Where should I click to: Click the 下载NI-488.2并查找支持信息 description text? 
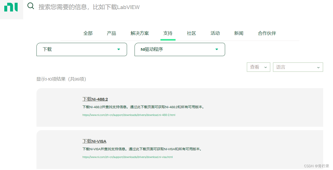(144, 107)
